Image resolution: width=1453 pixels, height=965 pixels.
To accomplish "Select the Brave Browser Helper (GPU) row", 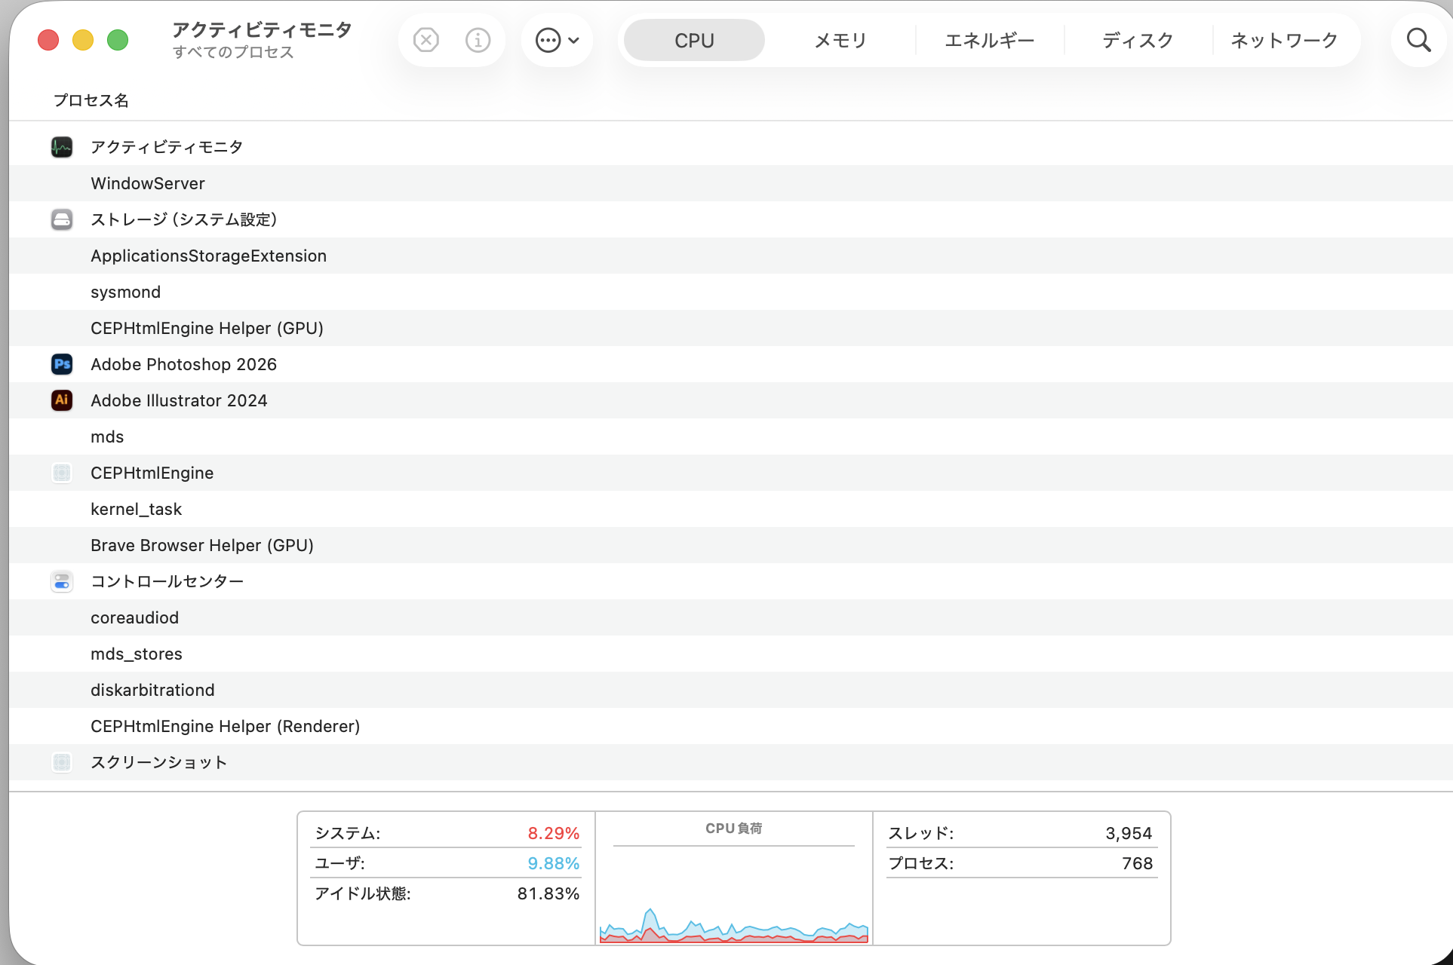I will tap(202, 545).
